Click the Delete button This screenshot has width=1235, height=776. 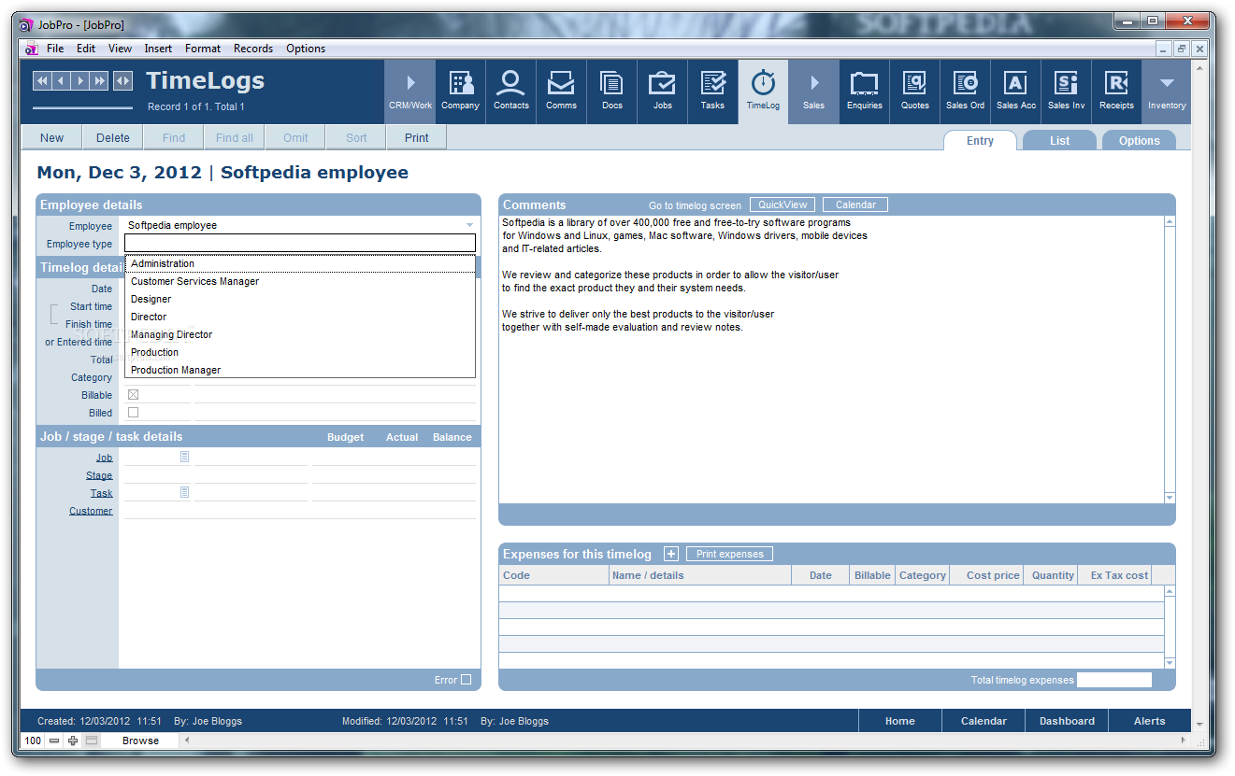(112, 137)
